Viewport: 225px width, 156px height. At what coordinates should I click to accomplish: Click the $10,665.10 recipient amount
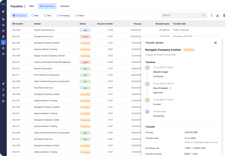[164, 30]
